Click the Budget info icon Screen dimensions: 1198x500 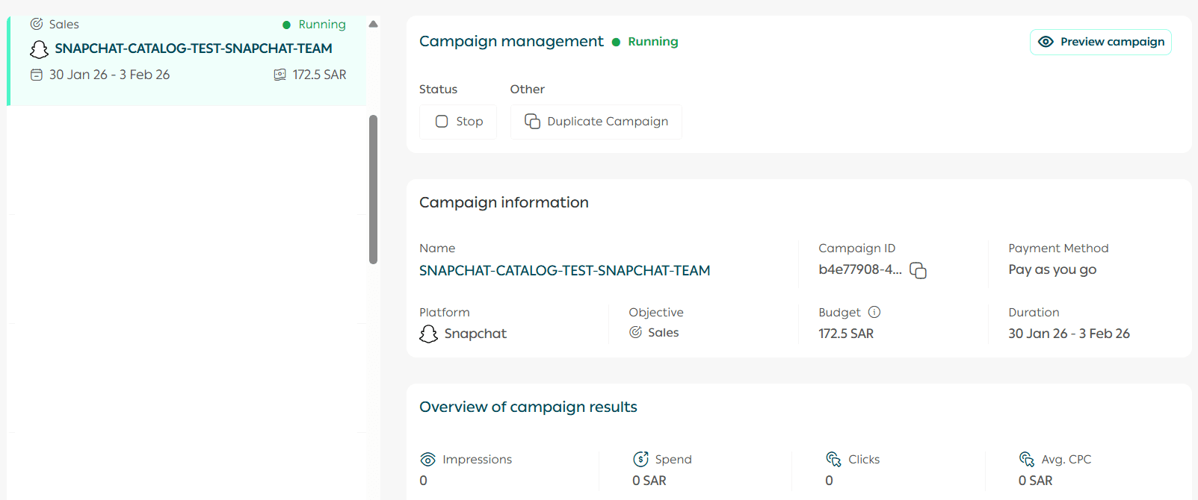[874, 312]
